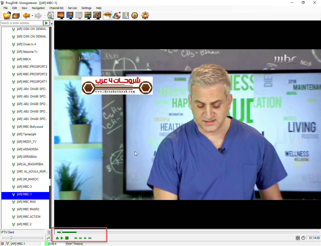Open the Navigation menu
This screenshot has height=246, width=321.
[38, 8]
